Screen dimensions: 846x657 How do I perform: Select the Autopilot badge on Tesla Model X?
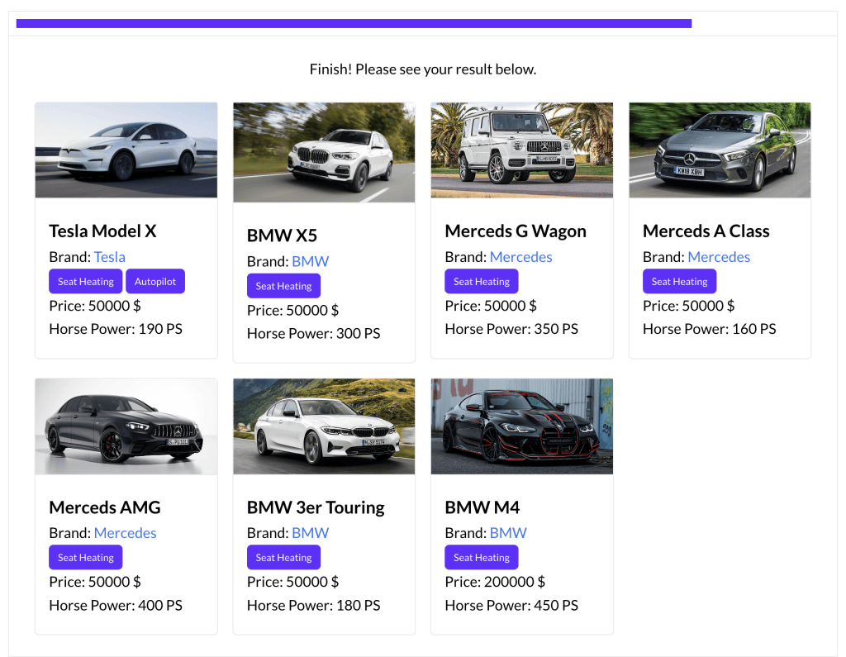155,281
